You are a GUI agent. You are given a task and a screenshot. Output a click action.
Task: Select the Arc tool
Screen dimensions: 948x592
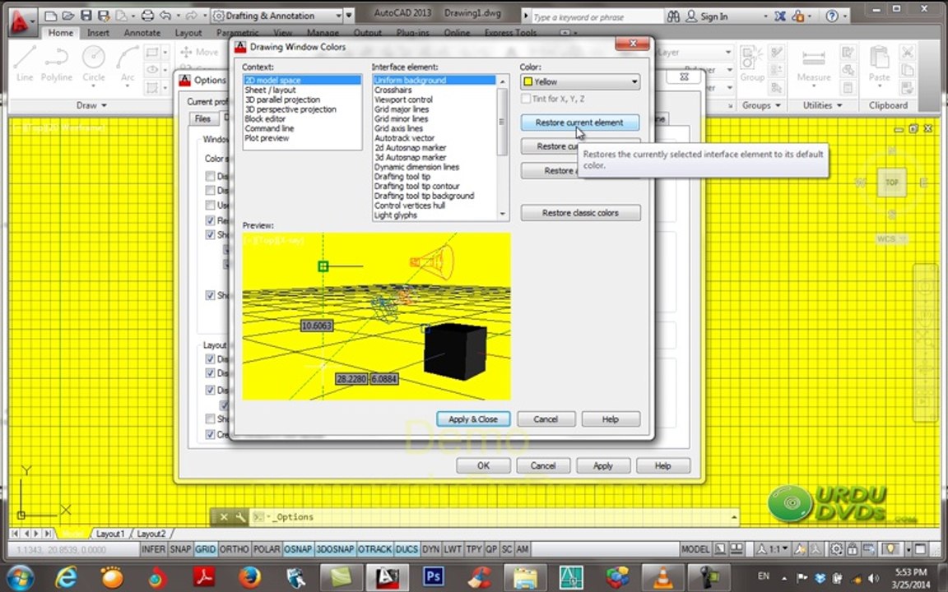pyautogui.click(x=128, y=64)
